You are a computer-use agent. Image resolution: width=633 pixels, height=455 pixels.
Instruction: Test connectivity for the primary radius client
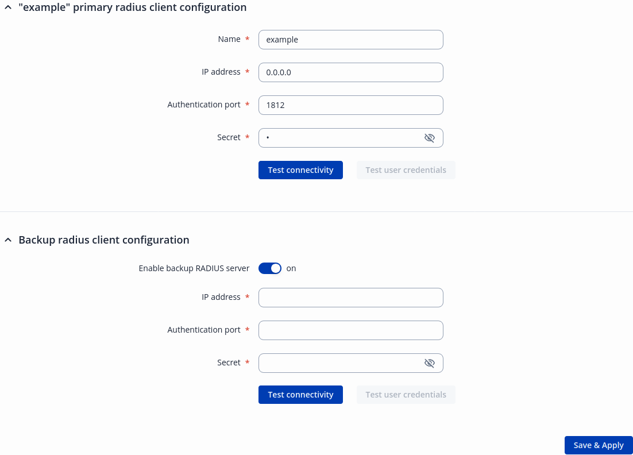coord(300,170)
